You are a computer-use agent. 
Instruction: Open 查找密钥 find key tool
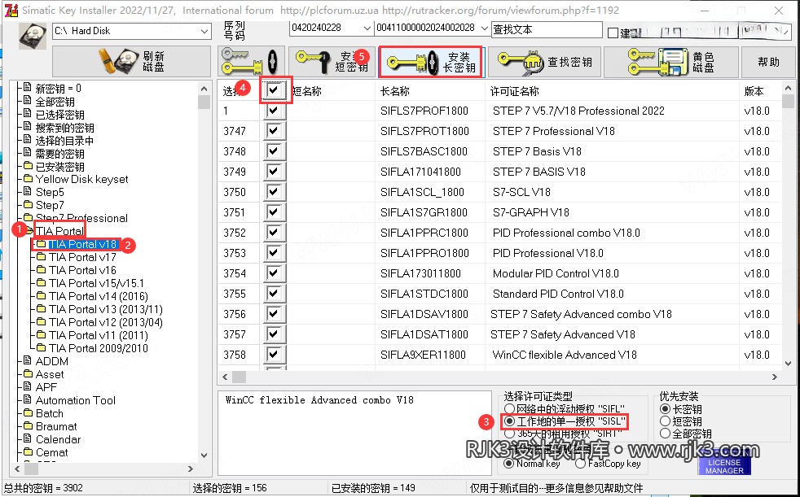544,62
